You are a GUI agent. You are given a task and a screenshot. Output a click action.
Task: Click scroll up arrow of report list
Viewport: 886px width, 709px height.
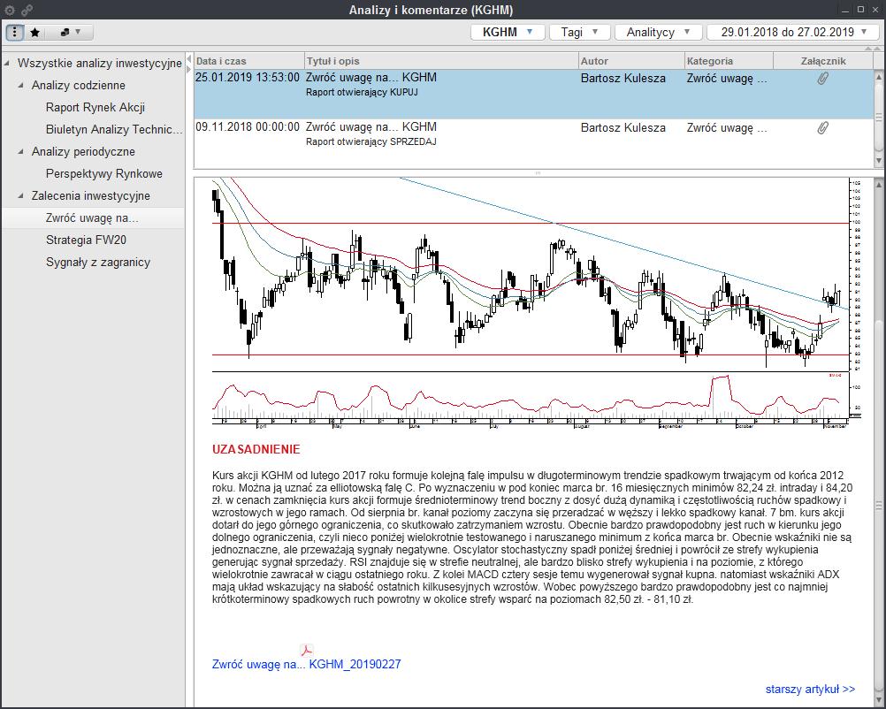[879, 75]
